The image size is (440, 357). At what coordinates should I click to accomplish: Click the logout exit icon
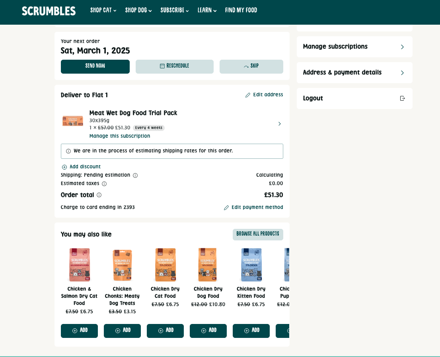click(402, 98)
